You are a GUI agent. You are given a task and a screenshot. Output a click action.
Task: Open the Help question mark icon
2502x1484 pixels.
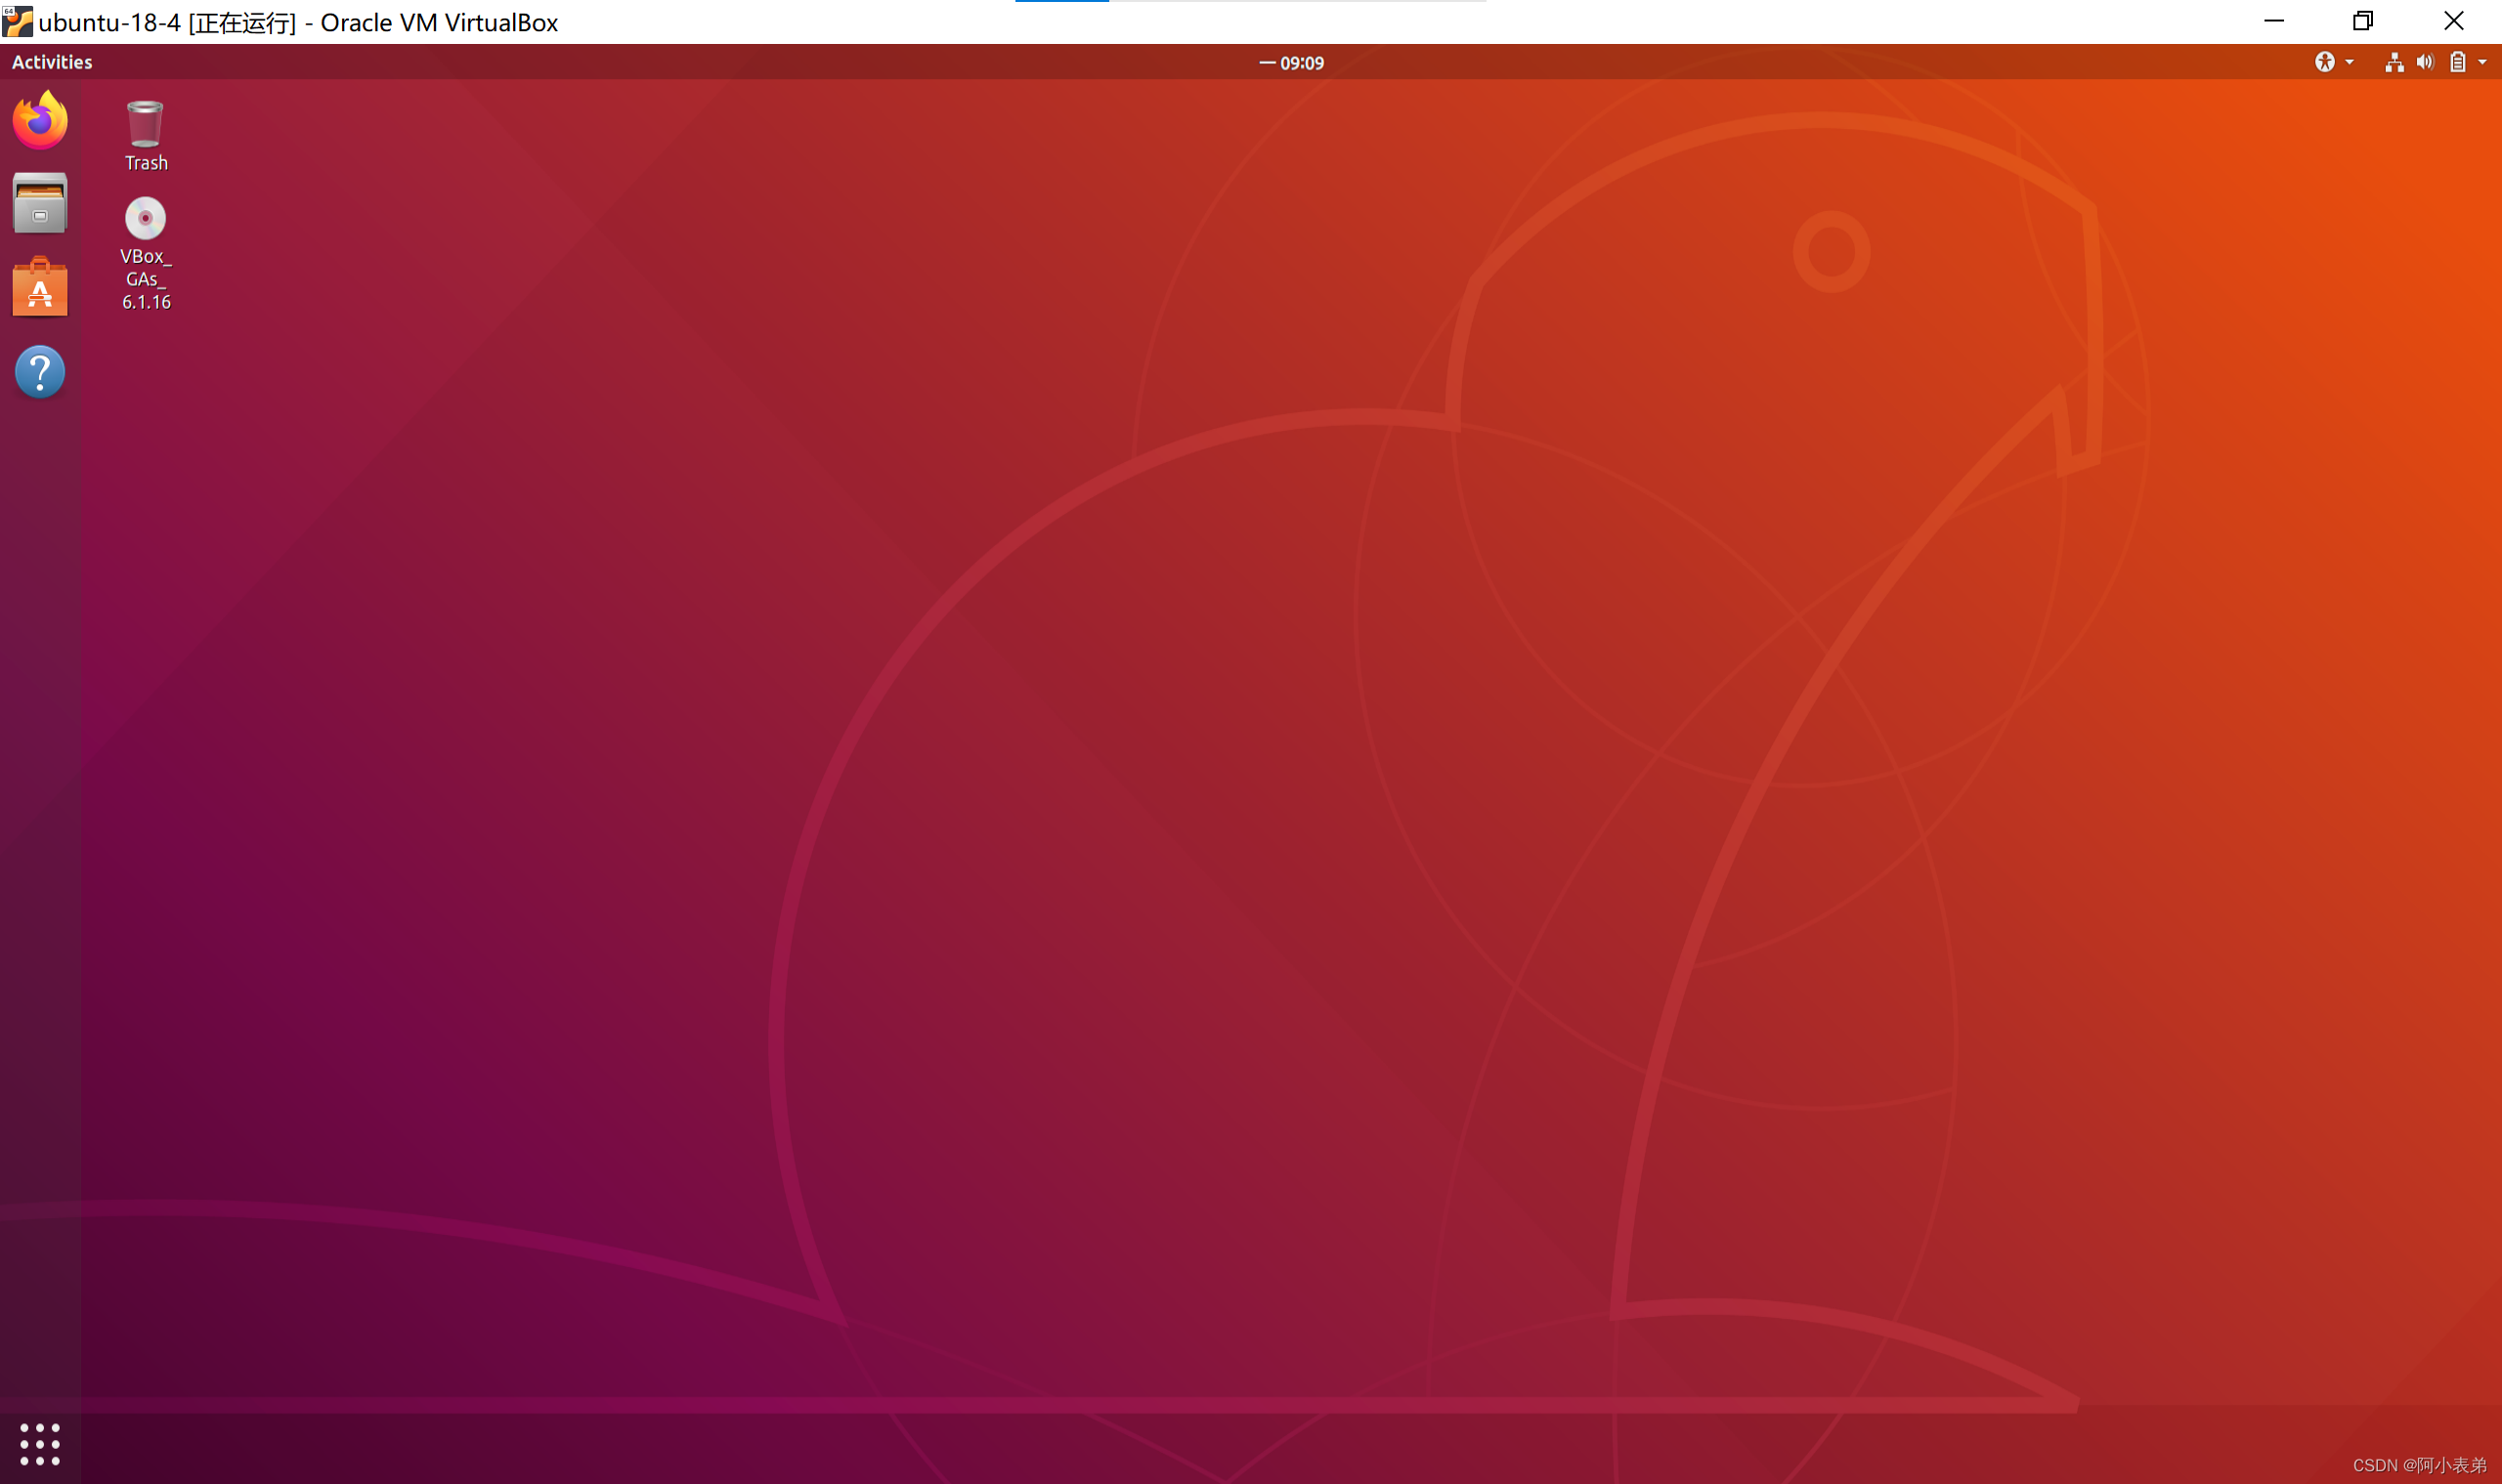click(40, 372)
